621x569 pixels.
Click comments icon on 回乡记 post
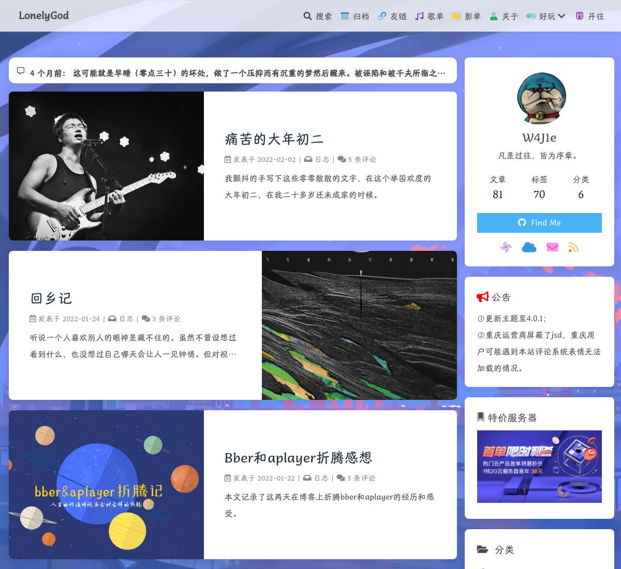point(146,319)
